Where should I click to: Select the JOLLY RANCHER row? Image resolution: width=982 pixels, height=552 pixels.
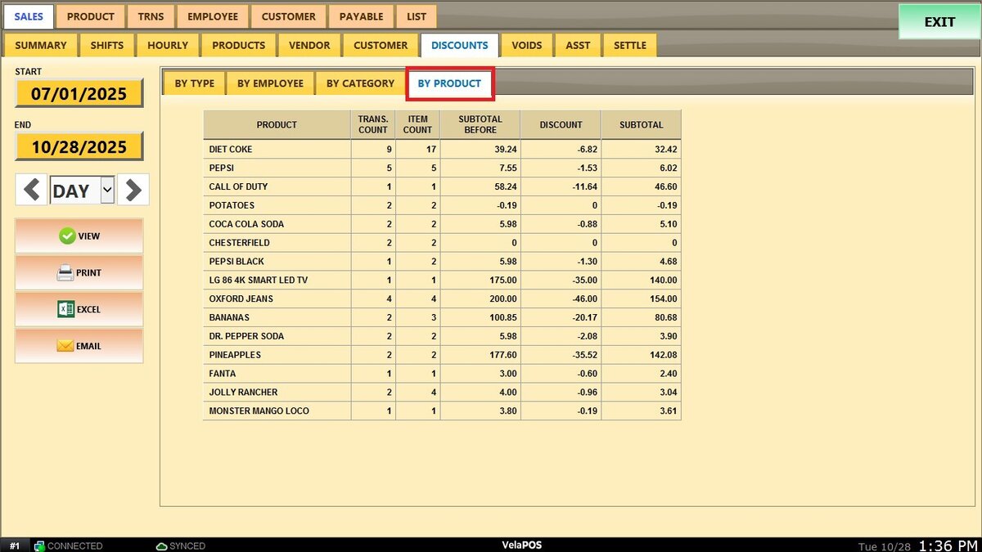click(x=442, y=393)
